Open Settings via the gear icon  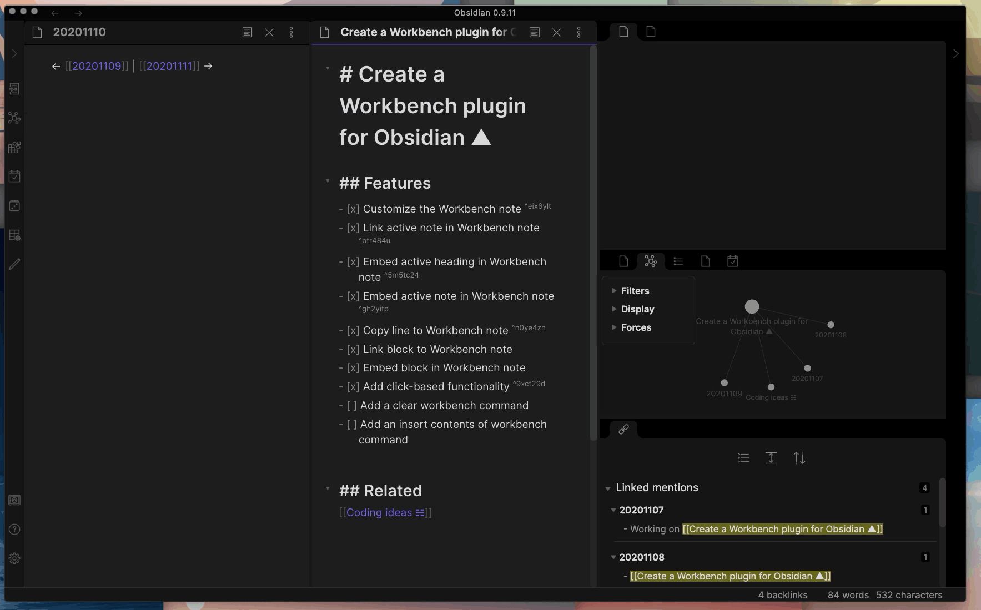[14, 558]
